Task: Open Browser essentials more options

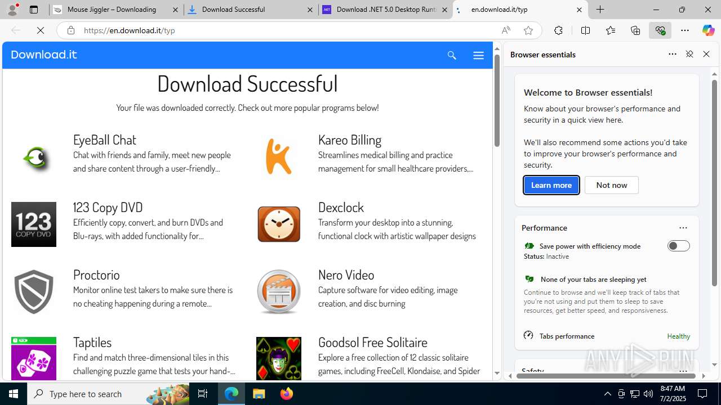Action: point(673,55)
